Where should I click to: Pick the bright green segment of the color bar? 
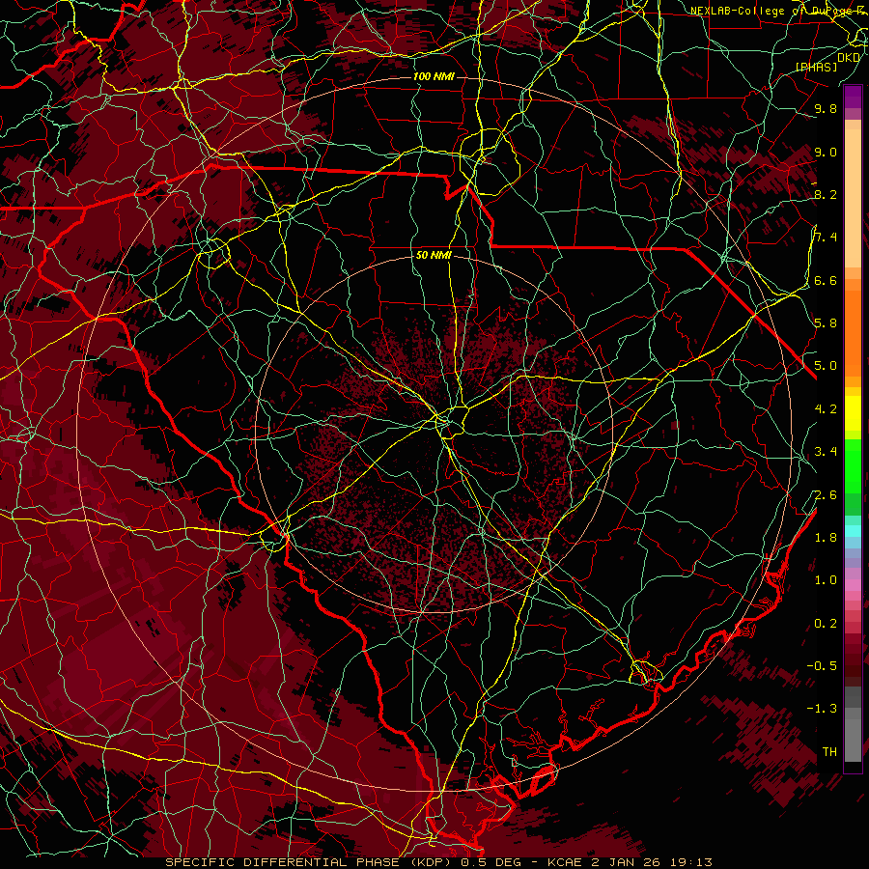(853, 465)
